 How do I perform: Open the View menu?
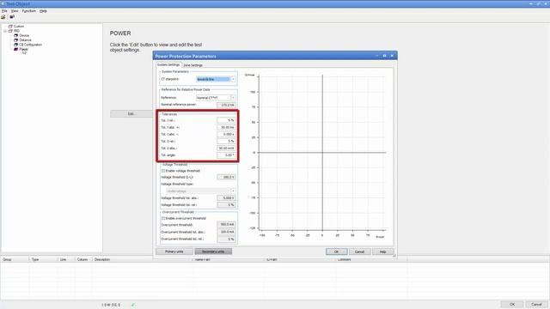pos(15,11)
